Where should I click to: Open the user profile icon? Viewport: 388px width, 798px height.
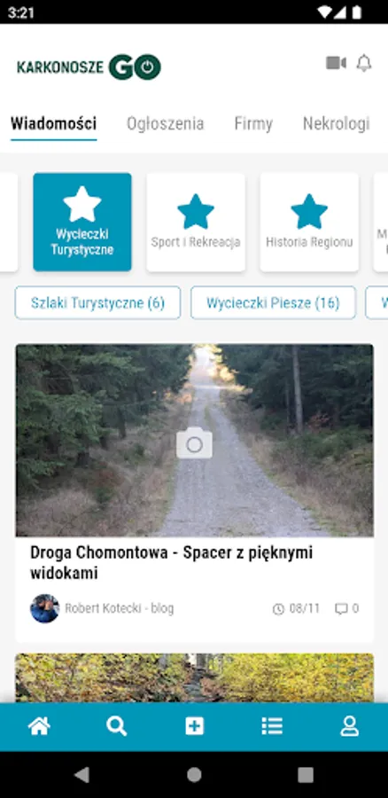pos(349,726)
